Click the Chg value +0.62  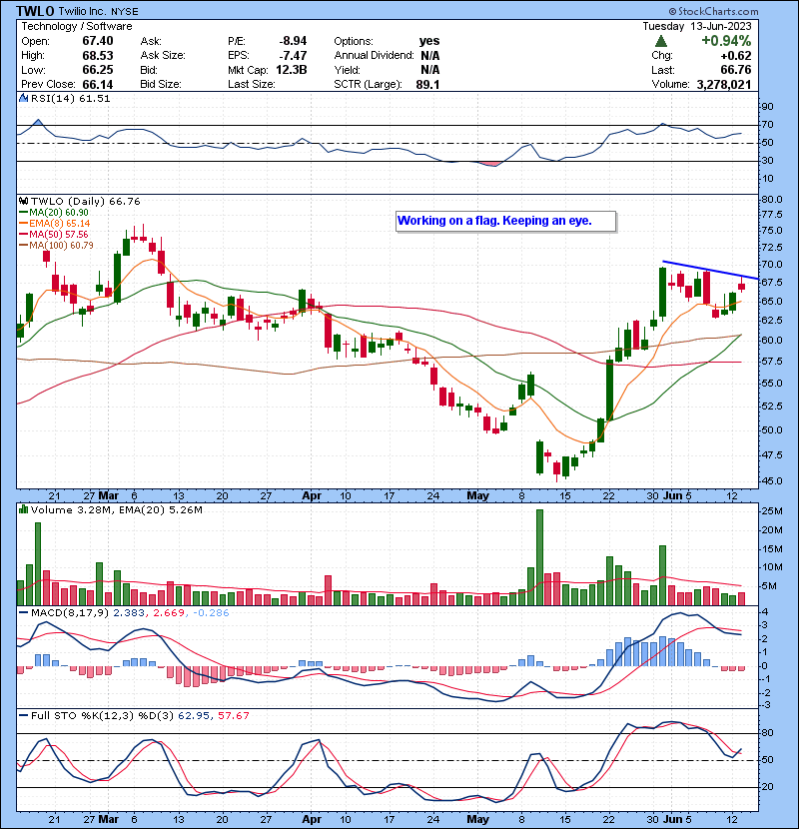click(735, 56)
